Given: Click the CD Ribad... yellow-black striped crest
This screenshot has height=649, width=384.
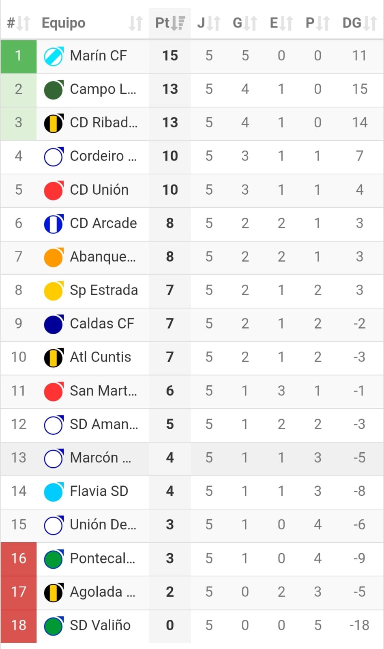Looking at the screenshot, I should pos(53,123).
